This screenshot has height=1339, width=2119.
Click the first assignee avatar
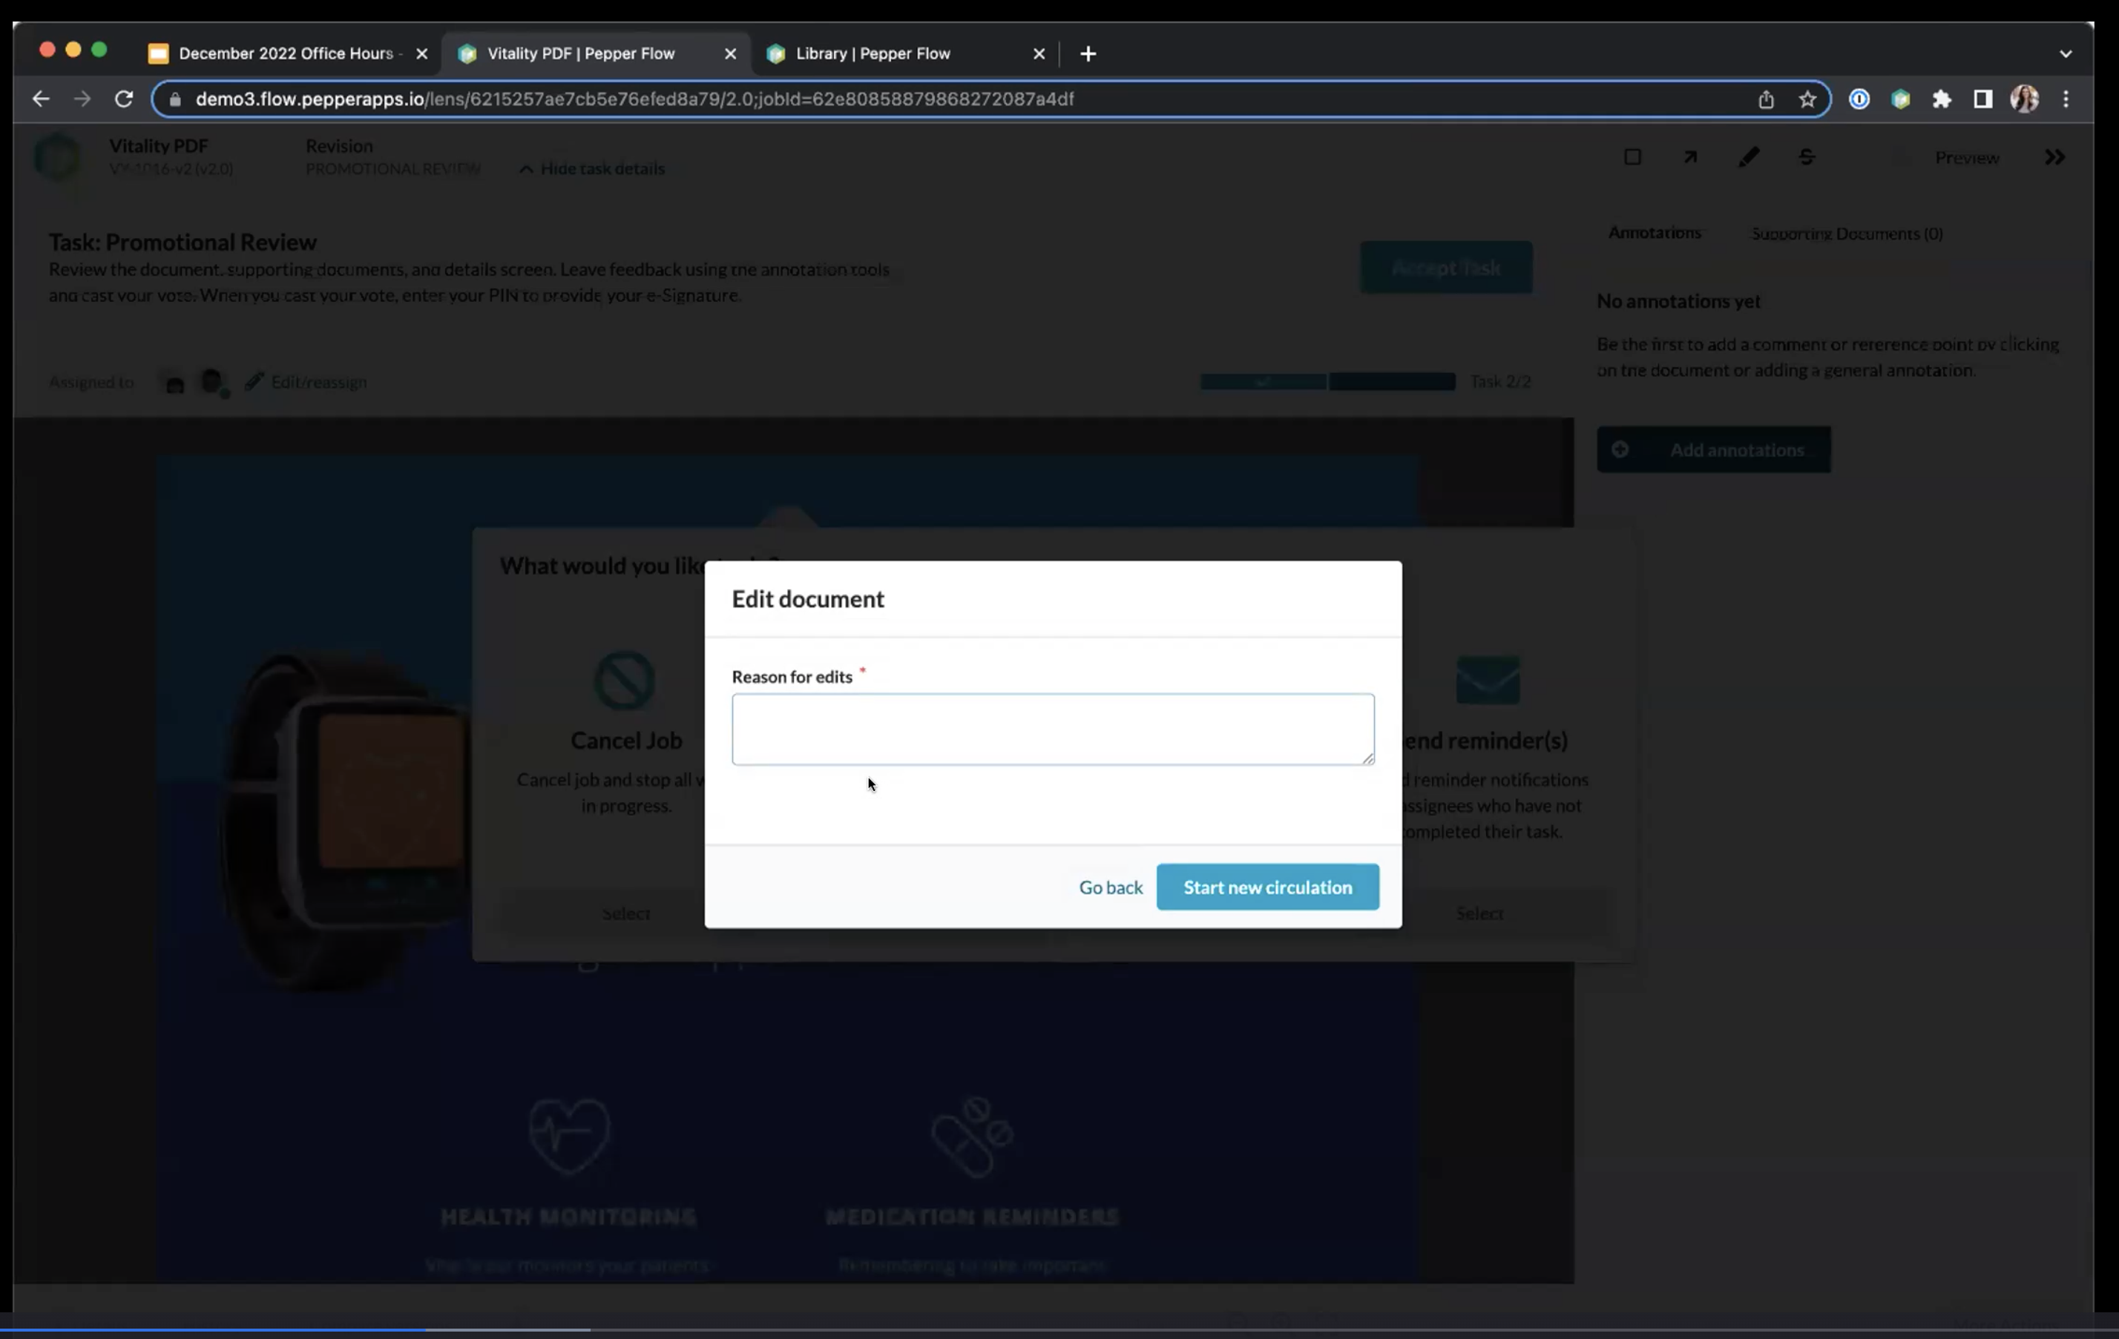coord(174,383)
